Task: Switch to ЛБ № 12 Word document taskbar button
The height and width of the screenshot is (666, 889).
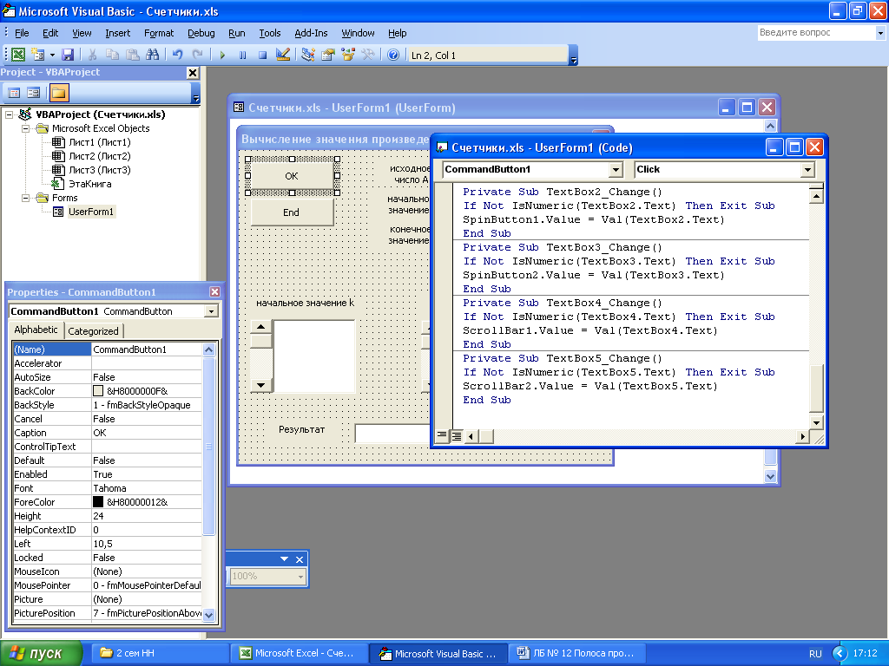Action: (576, 654)
